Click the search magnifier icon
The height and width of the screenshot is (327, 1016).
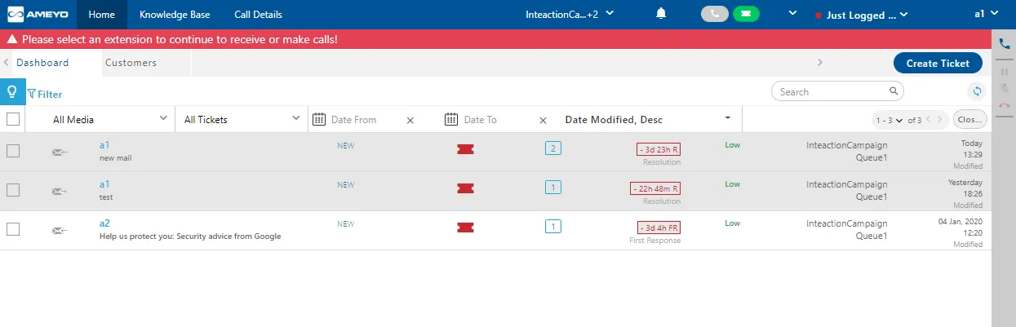(894, 91)
